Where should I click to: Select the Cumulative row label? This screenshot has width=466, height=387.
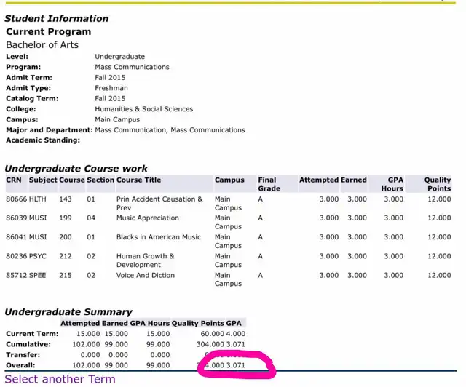pyautogui.click(x=28, y=344)
